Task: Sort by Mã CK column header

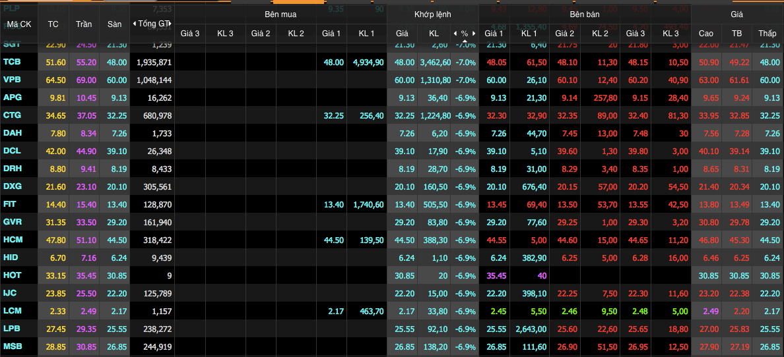Action: point(18,24)
